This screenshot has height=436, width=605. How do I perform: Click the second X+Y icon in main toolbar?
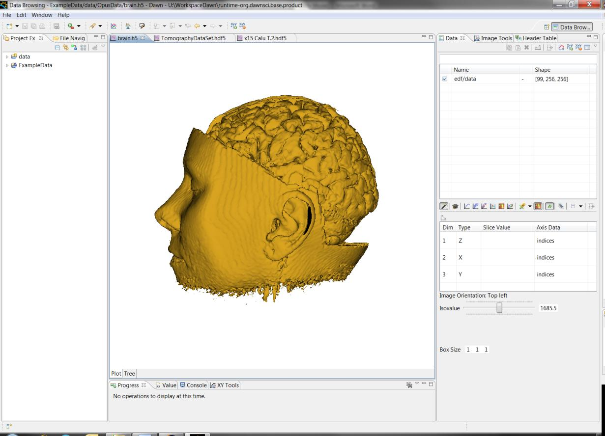coord(242,26)
